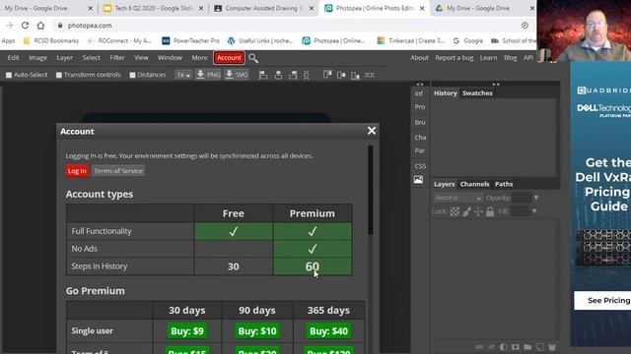Lock layer position with the move icon
The width and height of the screenshot is (631, 354).
pos(478,211)
